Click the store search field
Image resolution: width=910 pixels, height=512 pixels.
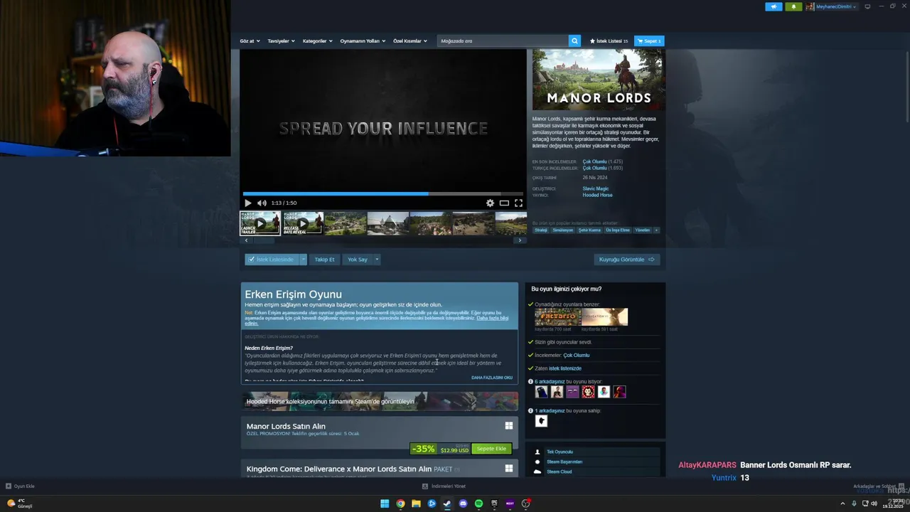click(x=503, y=41)
